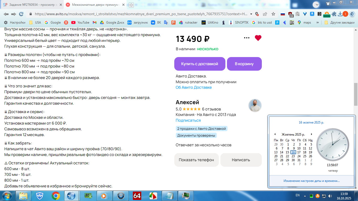This screenshot has height=201, width=358.
Task: Select date 17 in calendar
Action: click(x=299, y=152)
